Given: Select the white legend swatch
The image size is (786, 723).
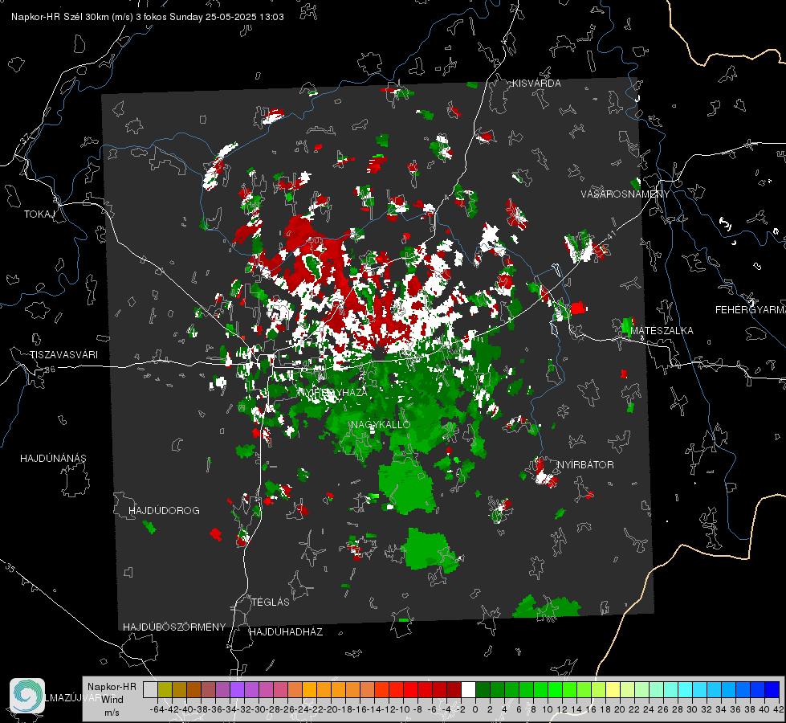Looking at the screenshot, I should [x=468, y=689].
